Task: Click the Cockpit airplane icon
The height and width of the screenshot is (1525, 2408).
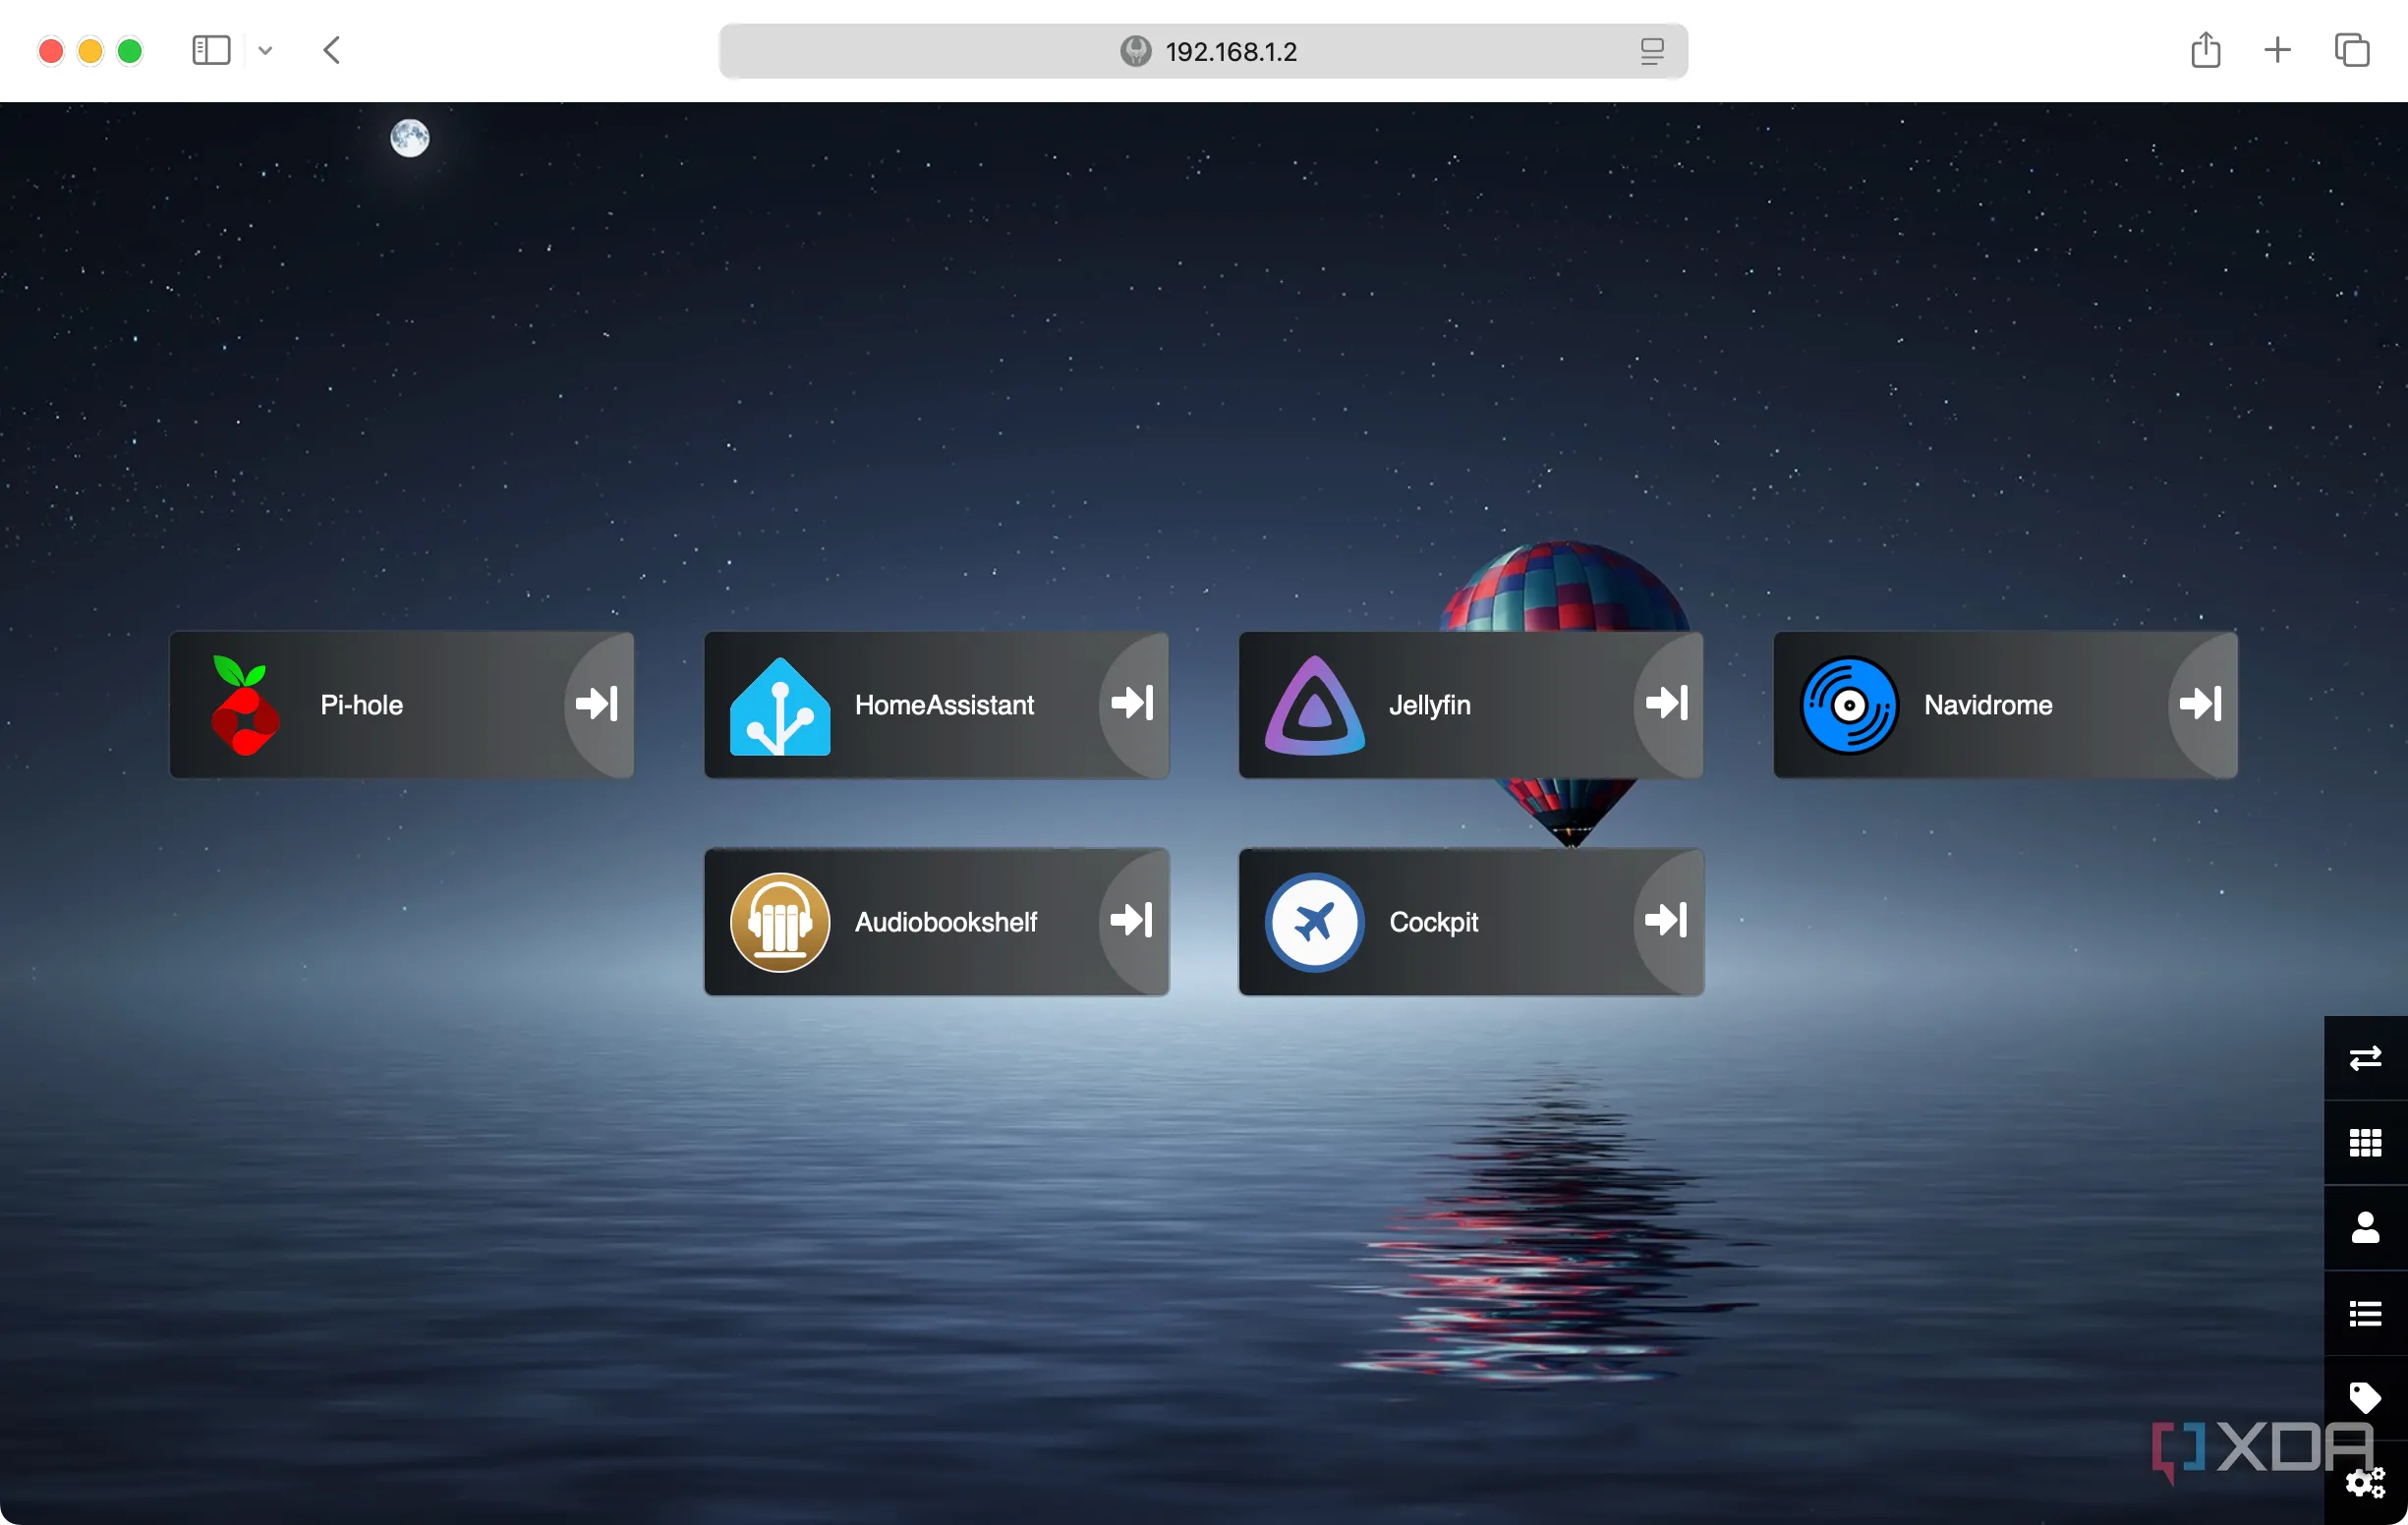Action: pyautogui.click(x=1314, y=922)
